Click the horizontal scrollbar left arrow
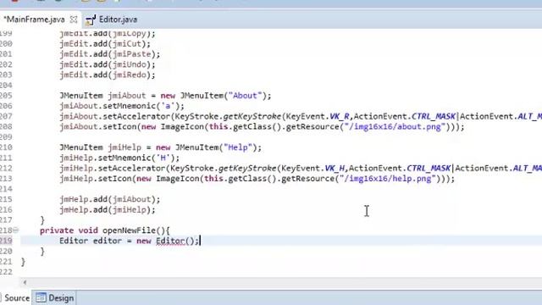 click(25, 282)
